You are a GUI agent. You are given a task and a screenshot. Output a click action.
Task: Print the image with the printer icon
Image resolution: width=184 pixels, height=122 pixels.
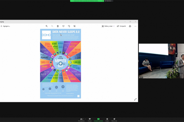[x=130, y=26]
